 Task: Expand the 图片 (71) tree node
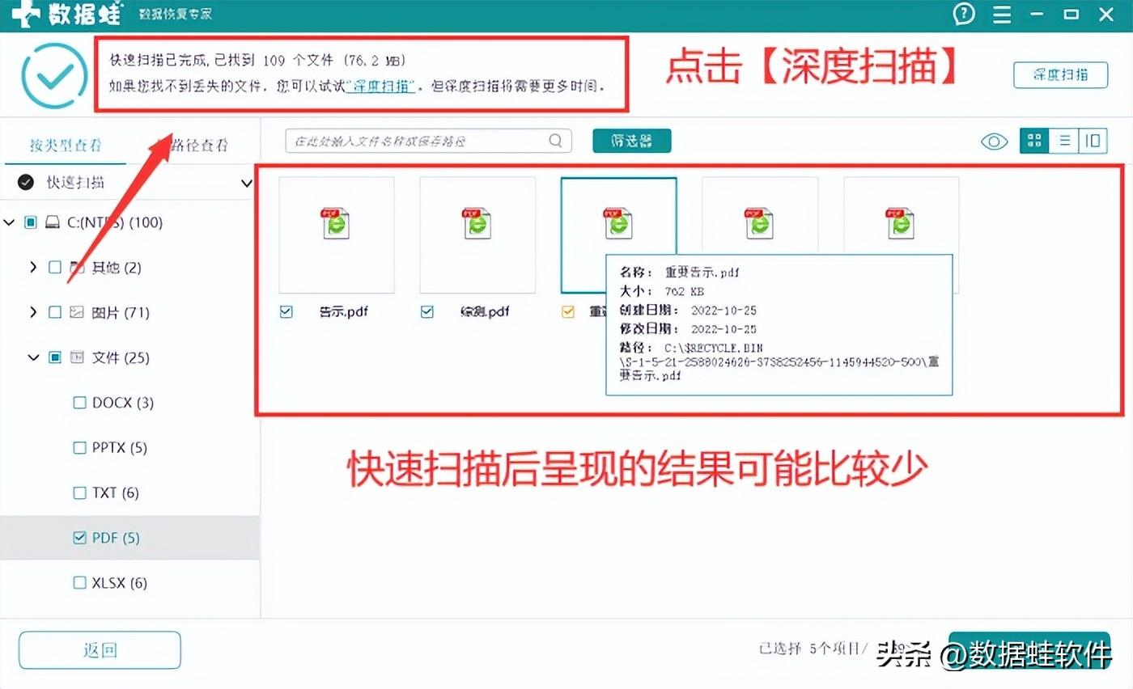coord(33,312)
